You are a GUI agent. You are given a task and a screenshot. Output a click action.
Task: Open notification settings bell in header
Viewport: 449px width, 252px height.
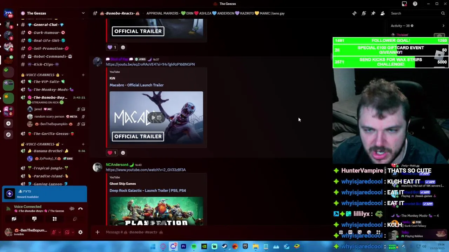(364, 13)
